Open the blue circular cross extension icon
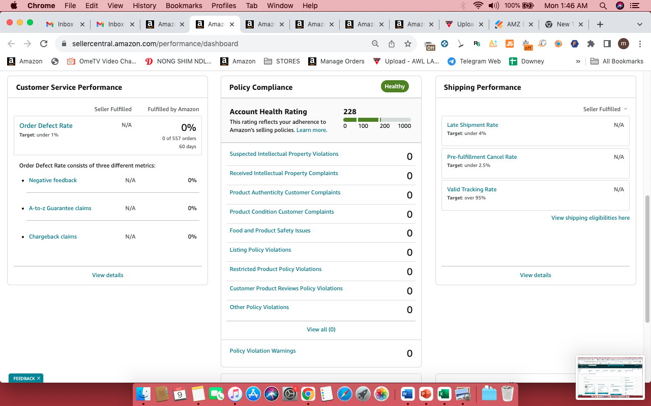 (445, 44)
